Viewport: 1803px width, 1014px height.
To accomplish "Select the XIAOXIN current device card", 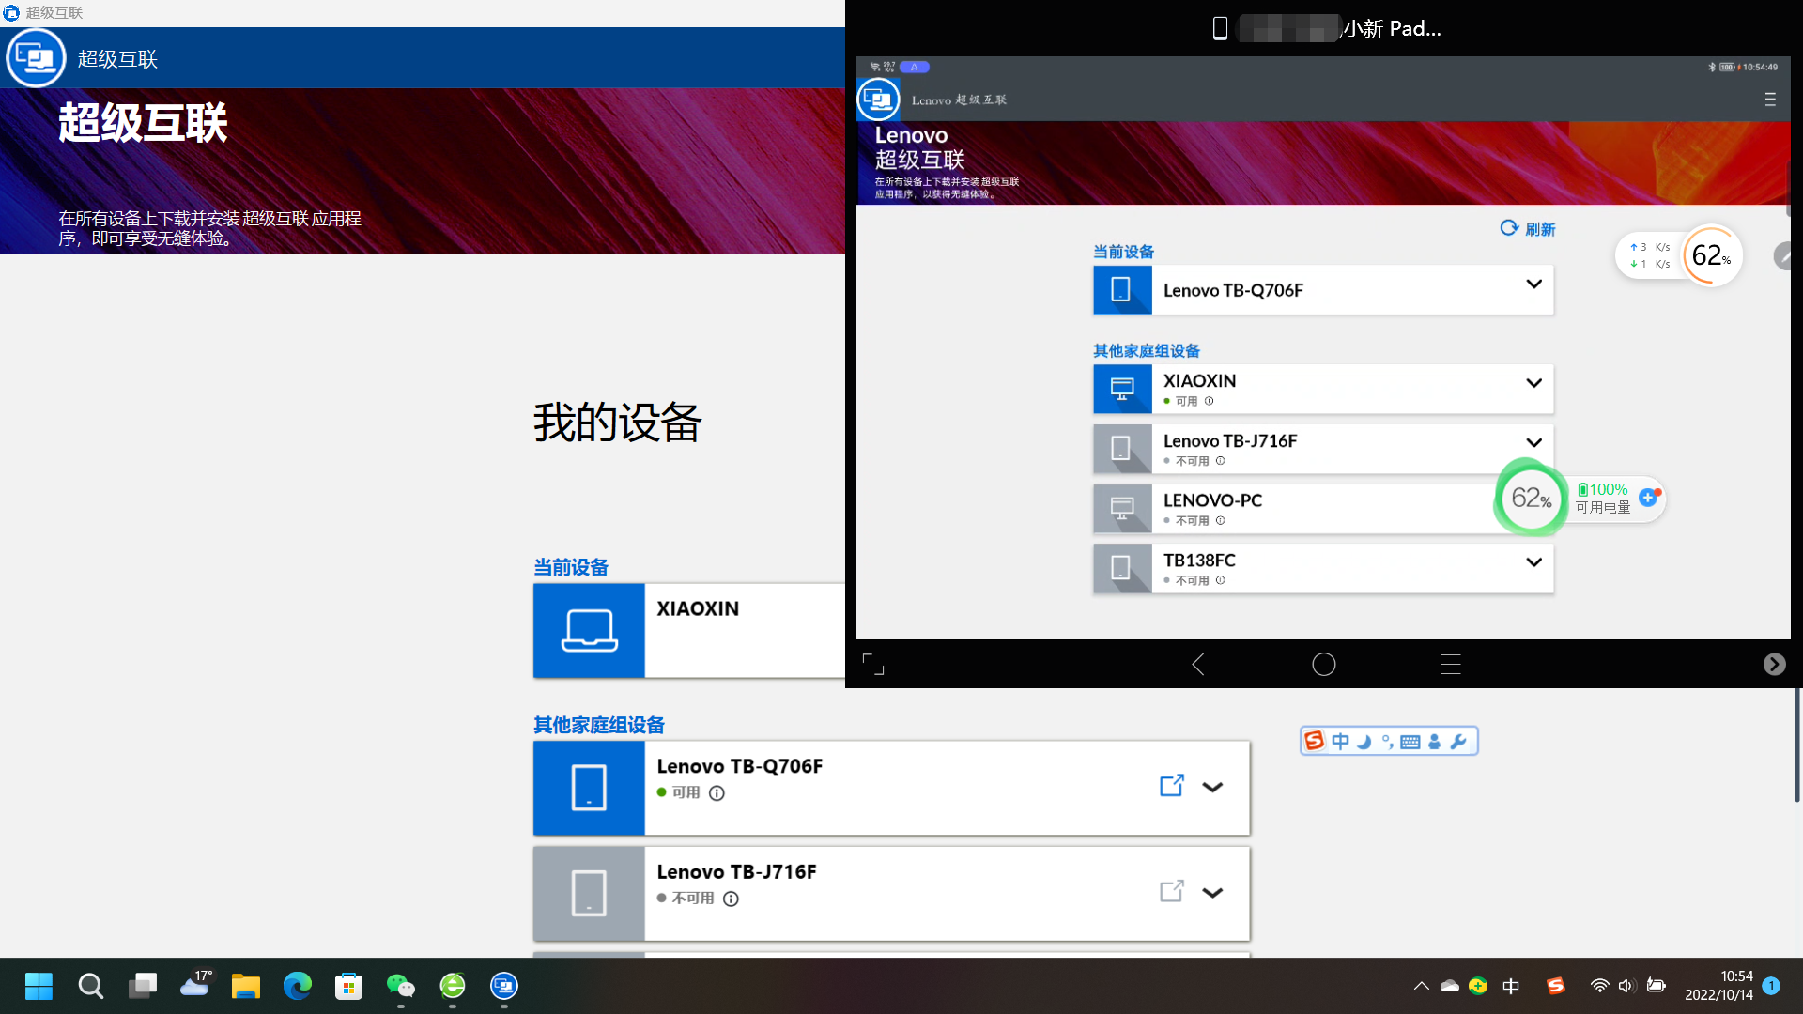I will click(689, 631).
